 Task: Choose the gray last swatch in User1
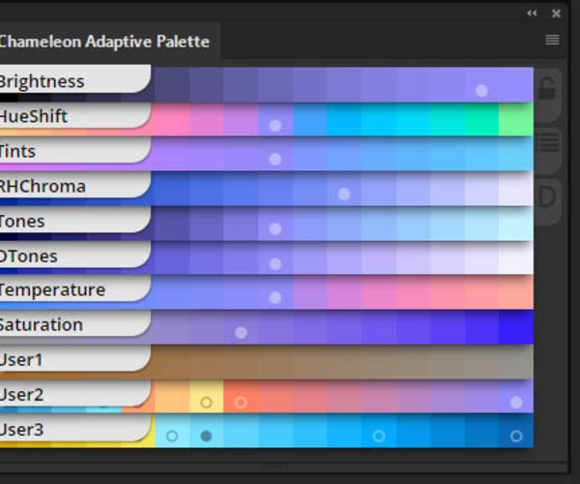516,362
